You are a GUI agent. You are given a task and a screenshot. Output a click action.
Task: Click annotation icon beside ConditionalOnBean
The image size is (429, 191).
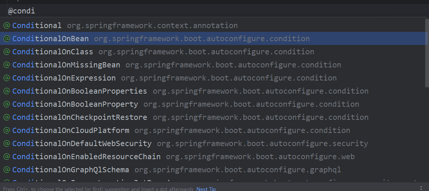7,39
